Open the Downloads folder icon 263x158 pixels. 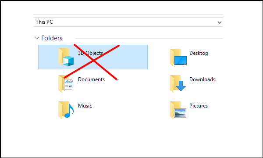click(178, 83)
